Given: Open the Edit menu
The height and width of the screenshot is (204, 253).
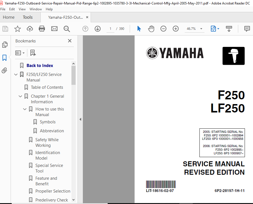Looking at the screenshot, I should (12, 9).
